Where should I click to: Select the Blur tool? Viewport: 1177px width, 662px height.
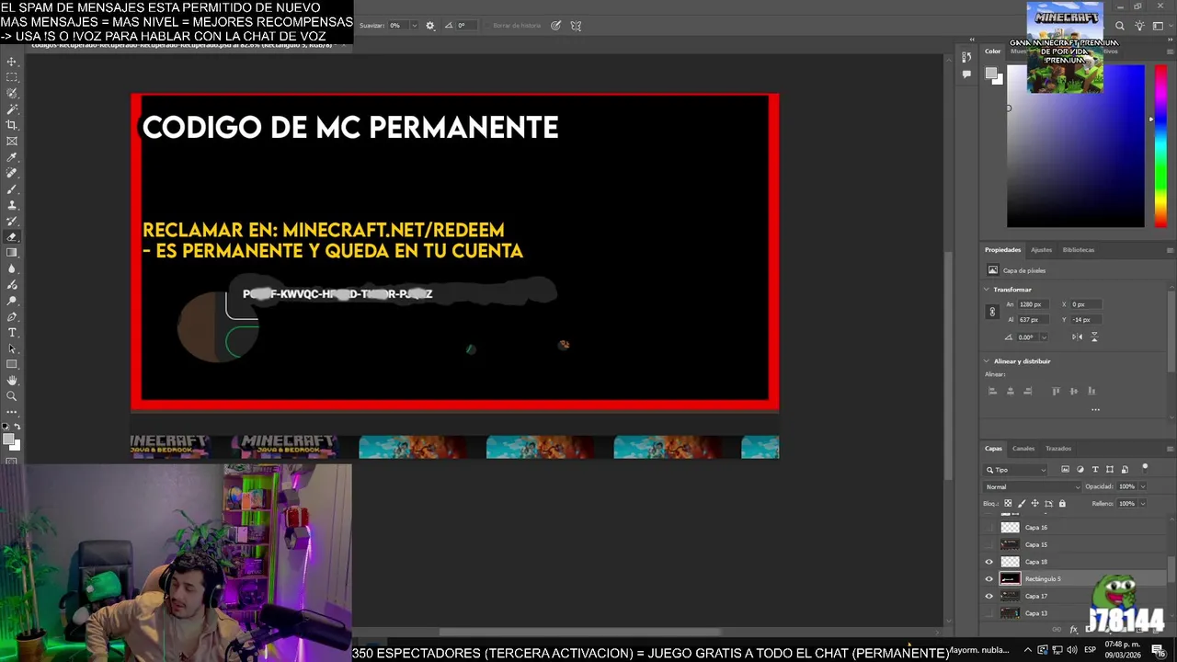click(x=12, y=268)
